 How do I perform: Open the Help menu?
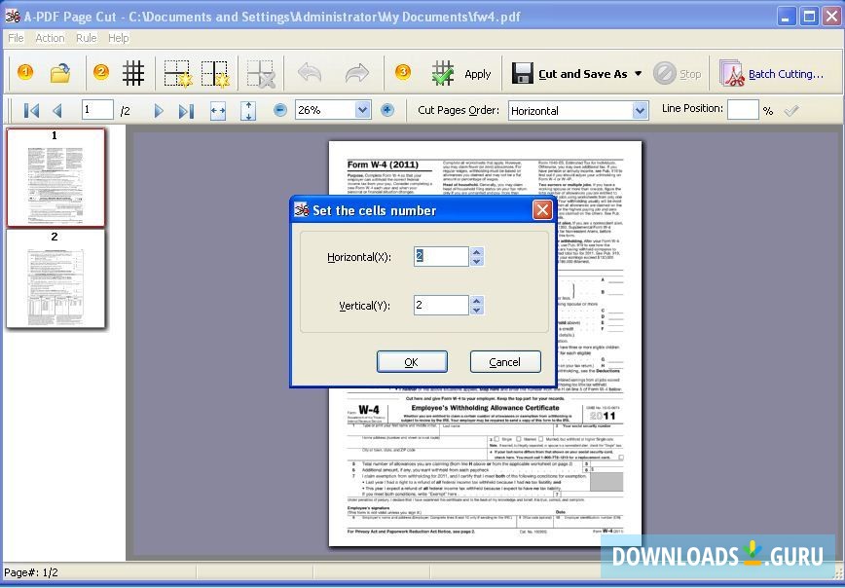pos(118,38)
